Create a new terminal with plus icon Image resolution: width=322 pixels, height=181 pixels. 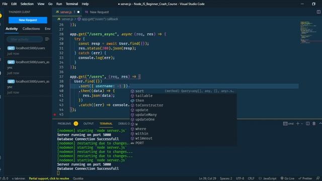[x=298, y=124]
